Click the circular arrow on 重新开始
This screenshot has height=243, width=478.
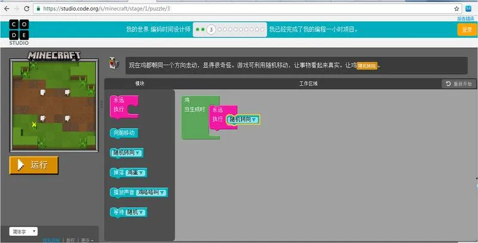(x=448, y=84)
